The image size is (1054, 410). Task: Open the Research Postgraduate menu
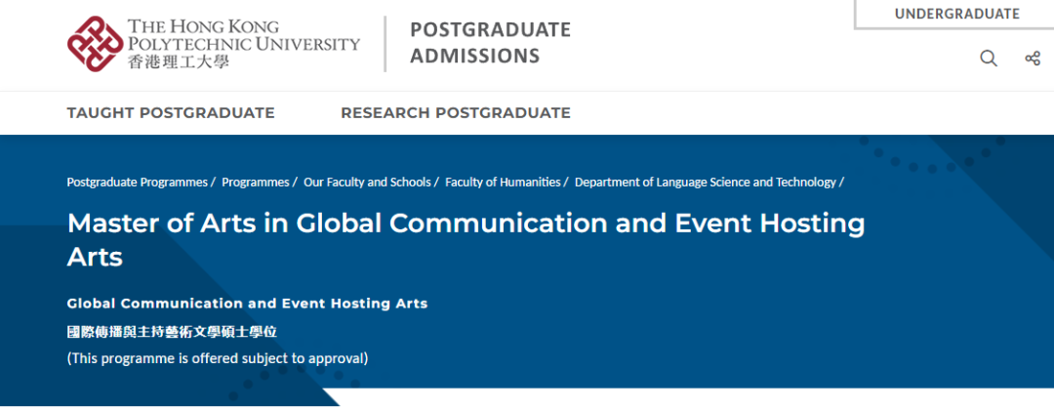click(455, 113)
